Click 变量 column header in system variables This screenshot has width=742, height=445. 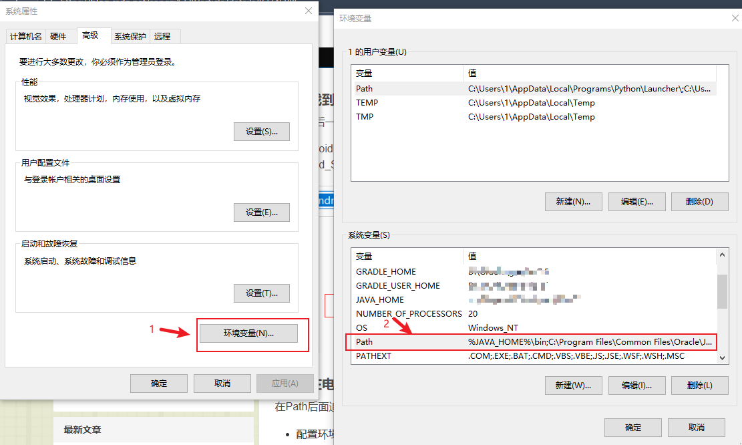408,257
